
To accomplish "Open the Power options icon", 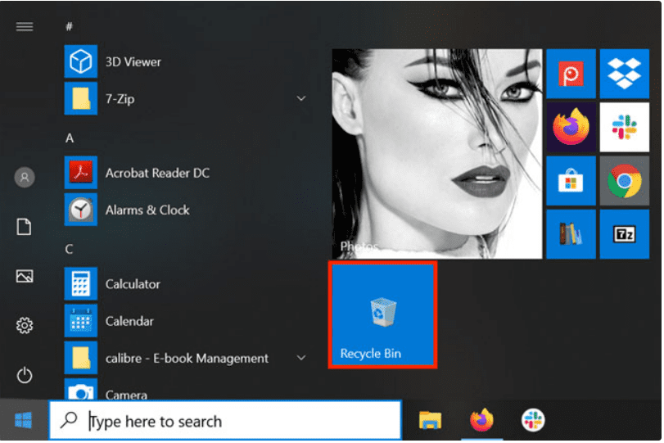I will [25, 375].
